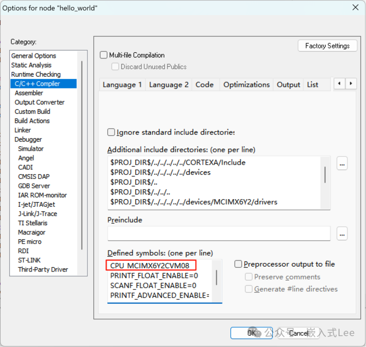The image size is (366, 347).
Task: Confirm changes with OK
Action: [251, 333]
